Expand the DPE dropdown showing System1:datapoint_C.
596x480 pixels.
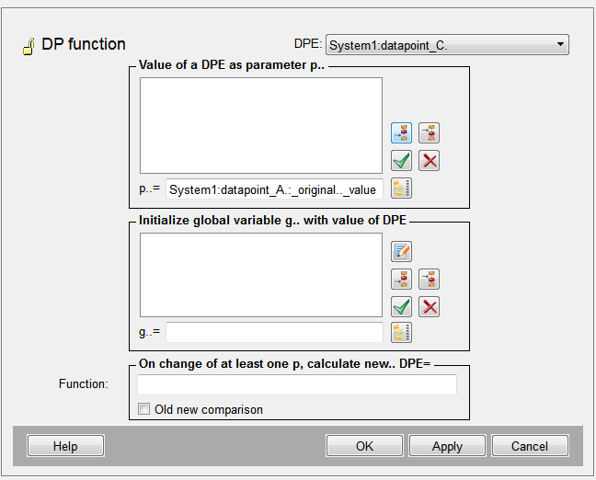tap(447, 45)
